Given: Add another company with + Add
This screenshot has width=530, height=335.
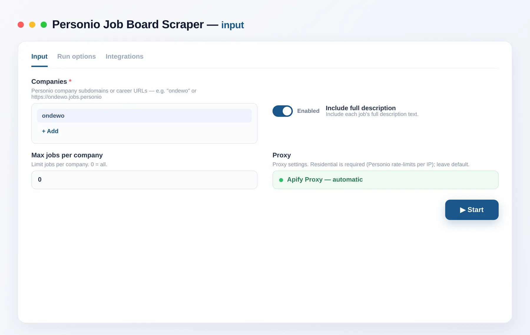Looking at the screenshot, I should pyautogui.click(x=50, y=131).
